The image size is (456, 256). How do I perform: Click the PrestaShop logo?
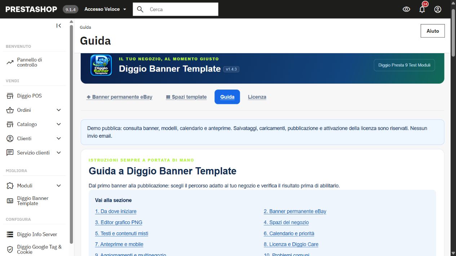click(x=31, y=9)
